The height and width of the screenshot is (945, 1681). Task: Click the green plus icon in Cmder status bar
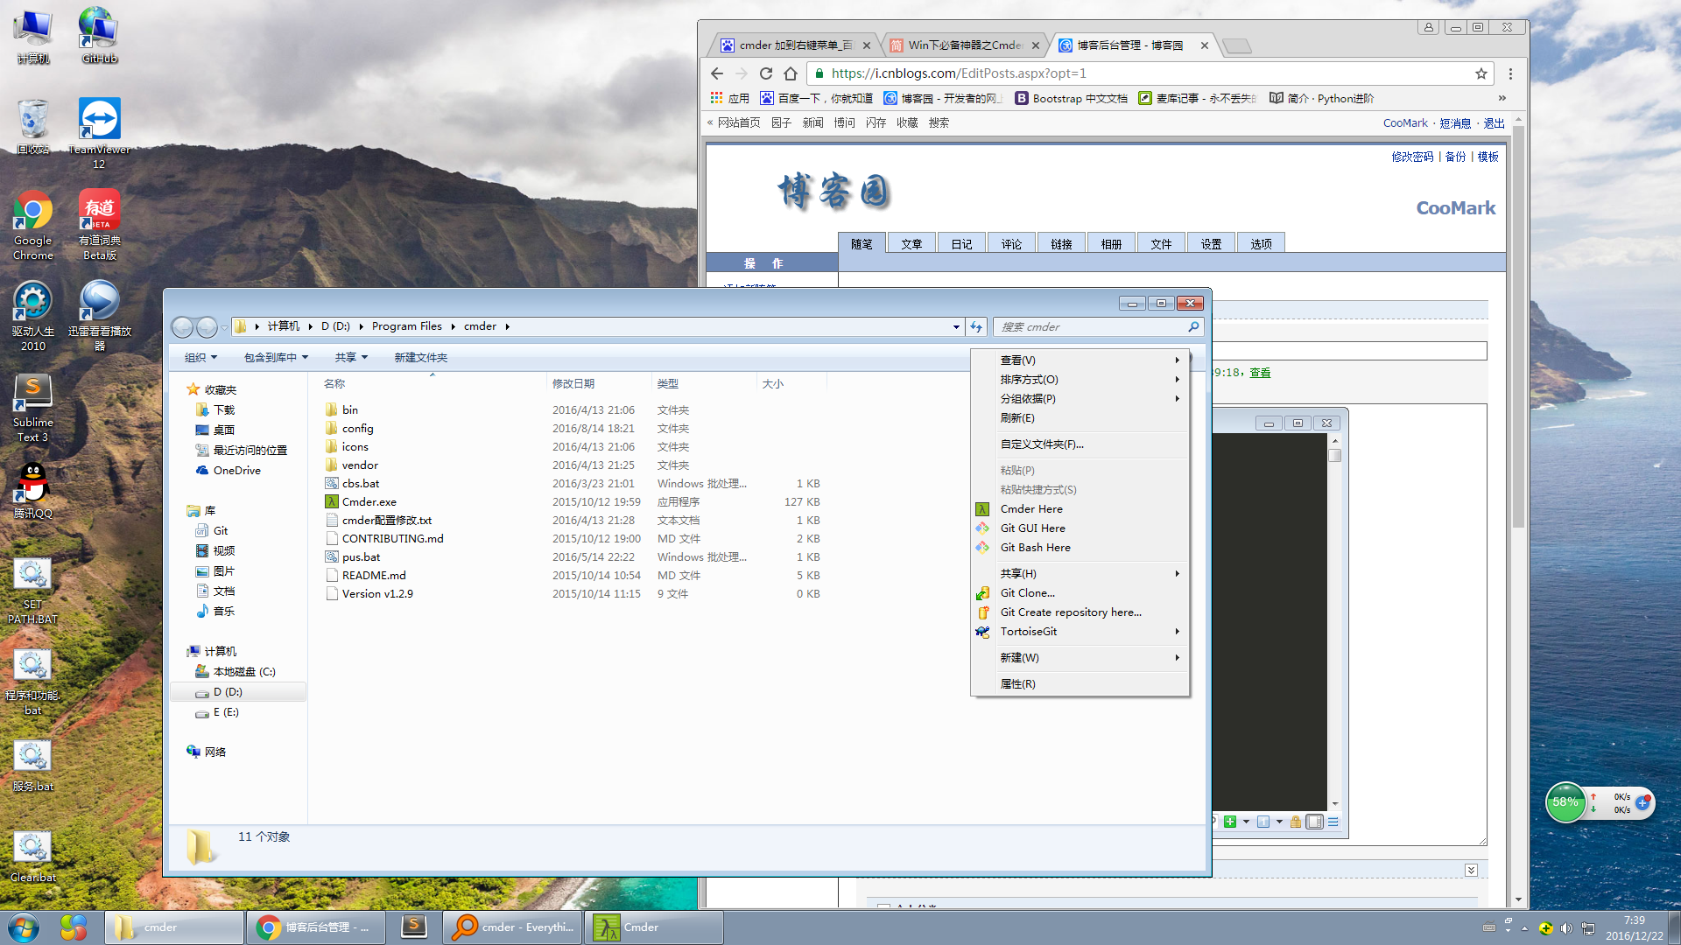[1230, 822]
